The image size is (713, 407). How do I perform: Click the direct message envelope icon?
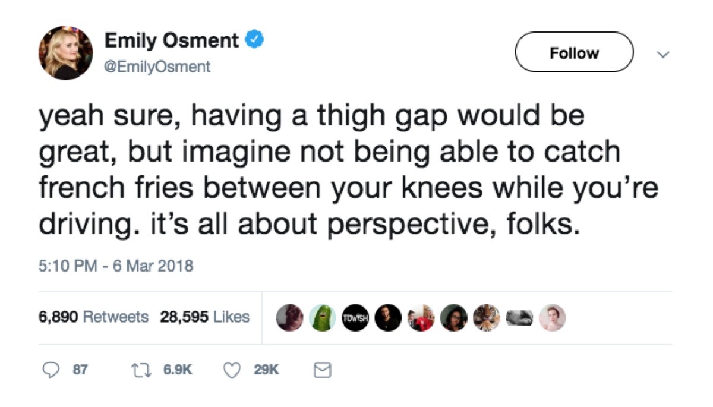[x=321, y=370]
